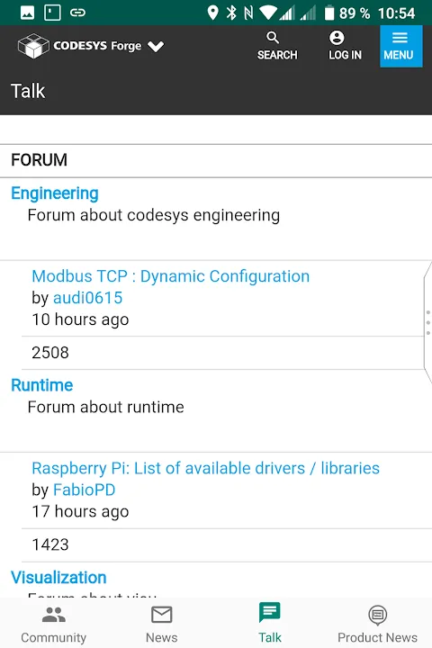Tap the NFC status icon
432x648 pixels.
click(248, 13)
